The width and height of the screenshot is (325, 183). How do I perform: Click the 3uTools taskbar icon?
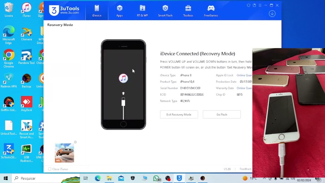[x=179, y=178]
